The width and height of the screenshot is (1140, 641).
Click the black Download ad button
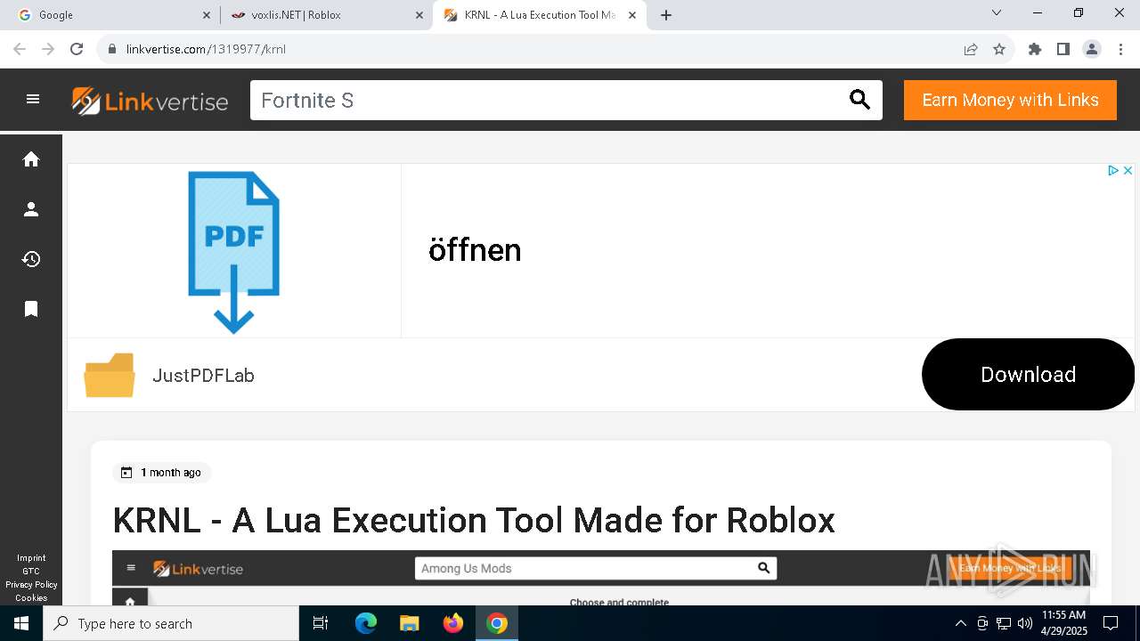[x=1028, y=375]
